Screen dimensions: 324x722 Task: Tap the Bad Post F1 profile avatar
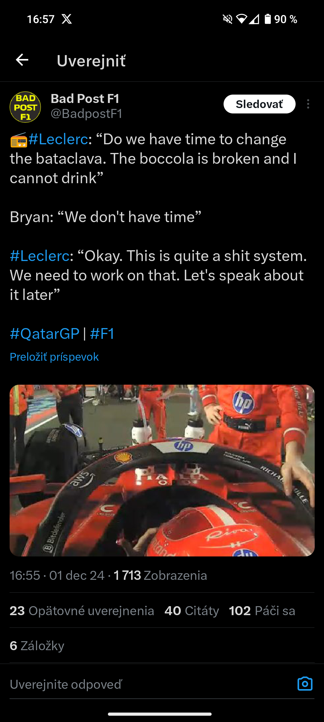(x=25, y=107)
